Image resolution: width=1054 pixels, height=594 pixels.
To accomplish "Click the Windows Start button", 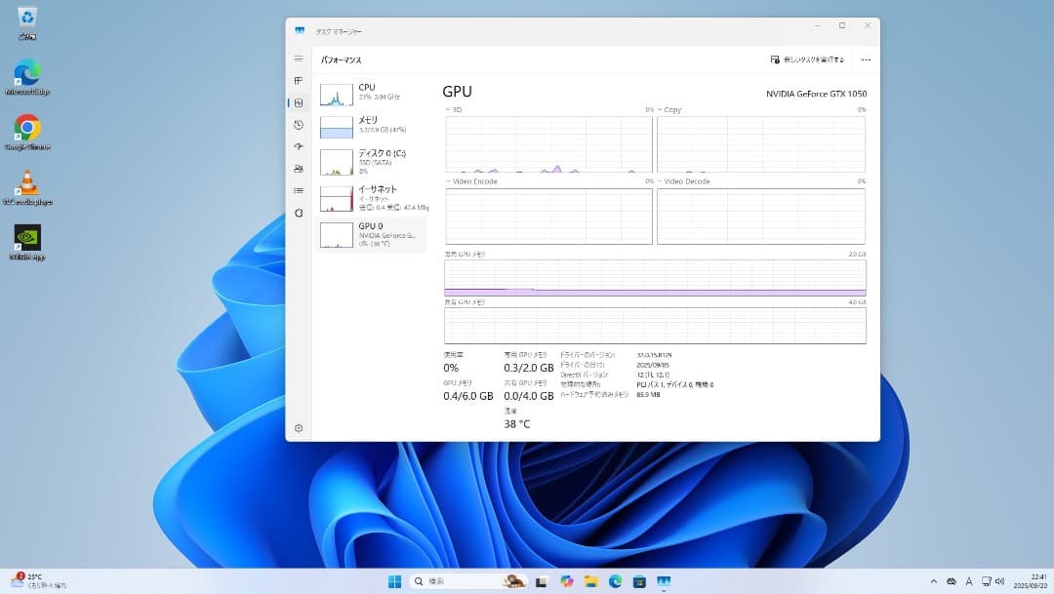I will (394, 580).
